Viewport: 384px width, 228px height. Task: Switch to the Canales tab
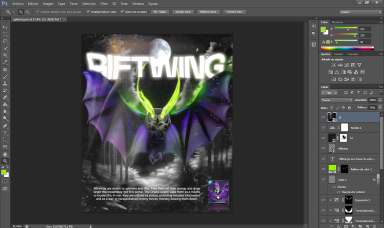tap(338, 54)
